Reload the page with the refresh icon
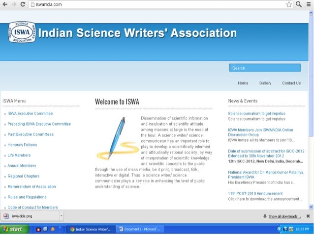The height and width of the screenshot is (235, 314). click(x=23, y=4)
